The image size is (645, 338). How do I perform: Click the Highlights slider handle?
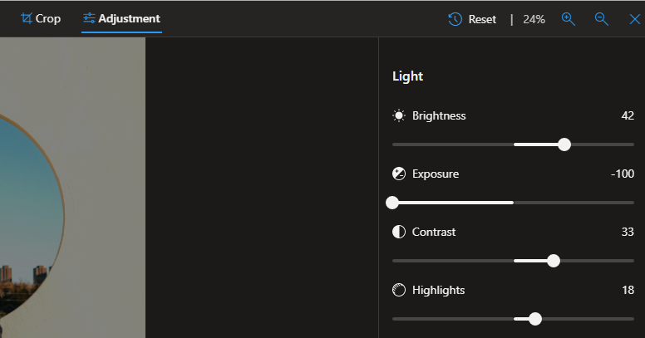click(x=535, y=319)
